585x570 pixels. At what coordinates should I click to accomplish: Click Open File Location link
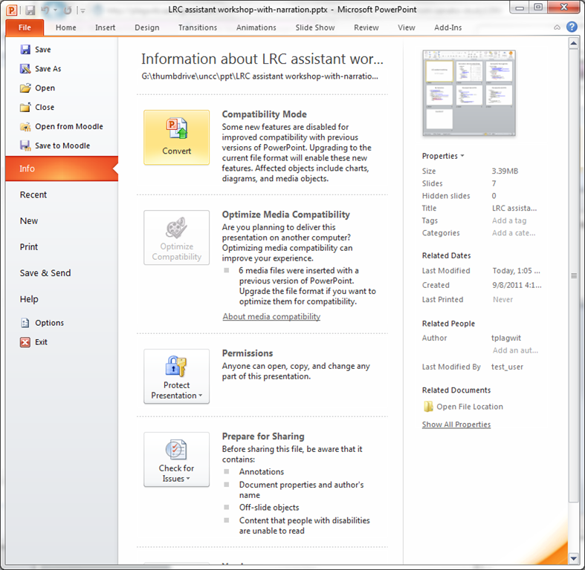(469, 407)
